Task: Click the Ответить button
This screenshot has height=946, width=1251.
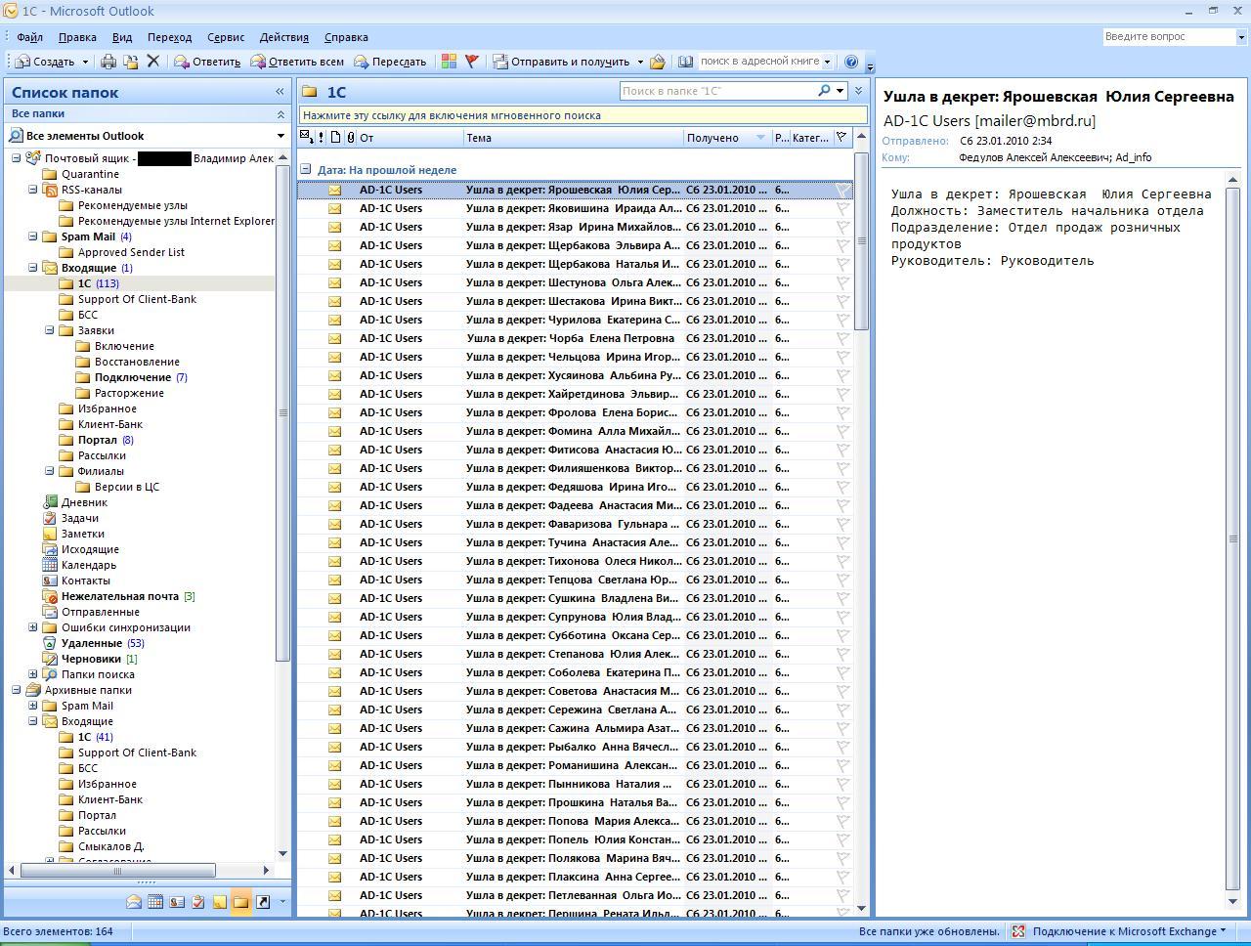Action: [207, 62]
